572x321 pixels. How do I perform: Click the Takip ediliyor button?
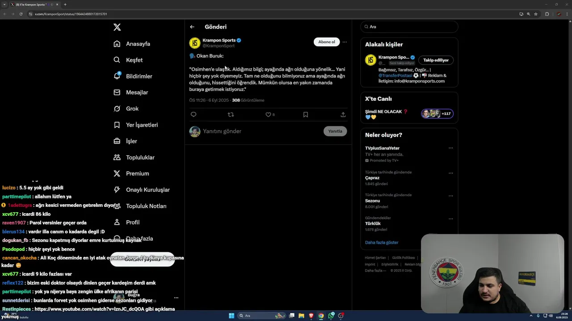click(x=436, y=60)
